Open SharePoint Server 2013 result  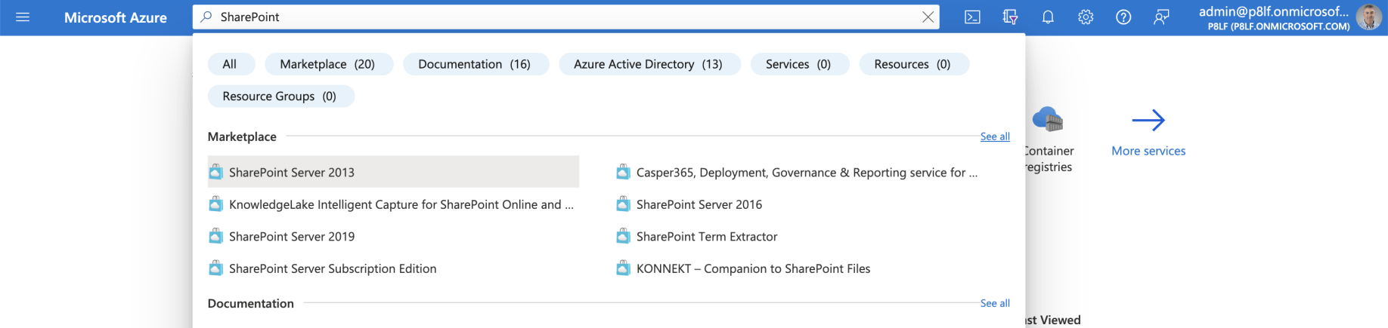[x=292, y=173]
